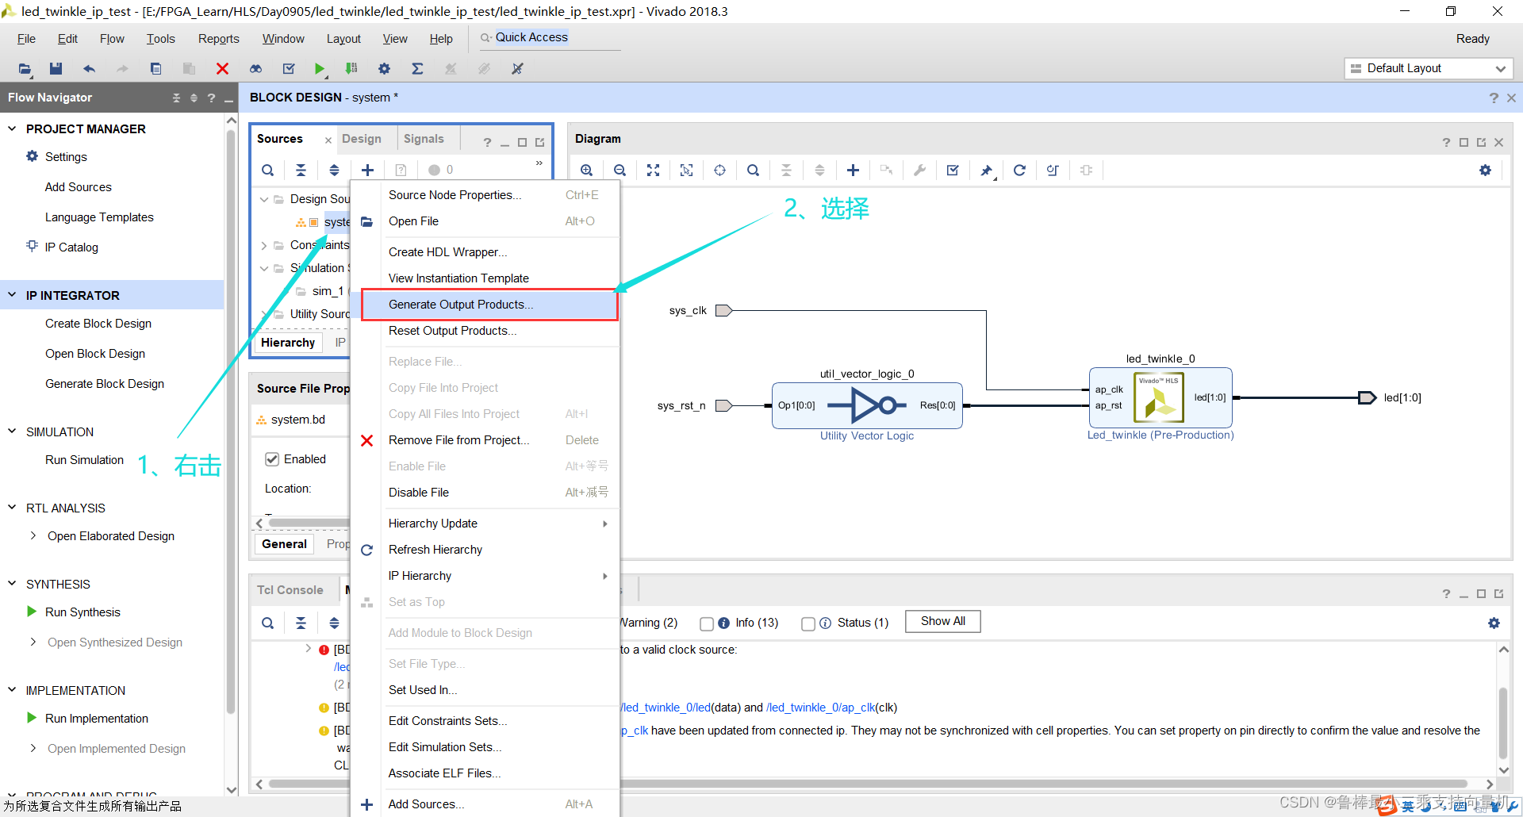Click the Program device icon in main toolbar
Viewport: 1523px width, 817px height.
pyautogui.click(x=351, y=69)
